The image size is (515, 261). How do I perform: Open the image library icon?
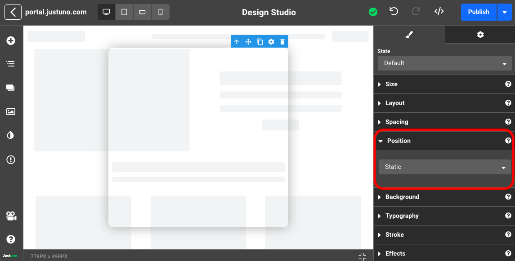click(x=11, y=111)
